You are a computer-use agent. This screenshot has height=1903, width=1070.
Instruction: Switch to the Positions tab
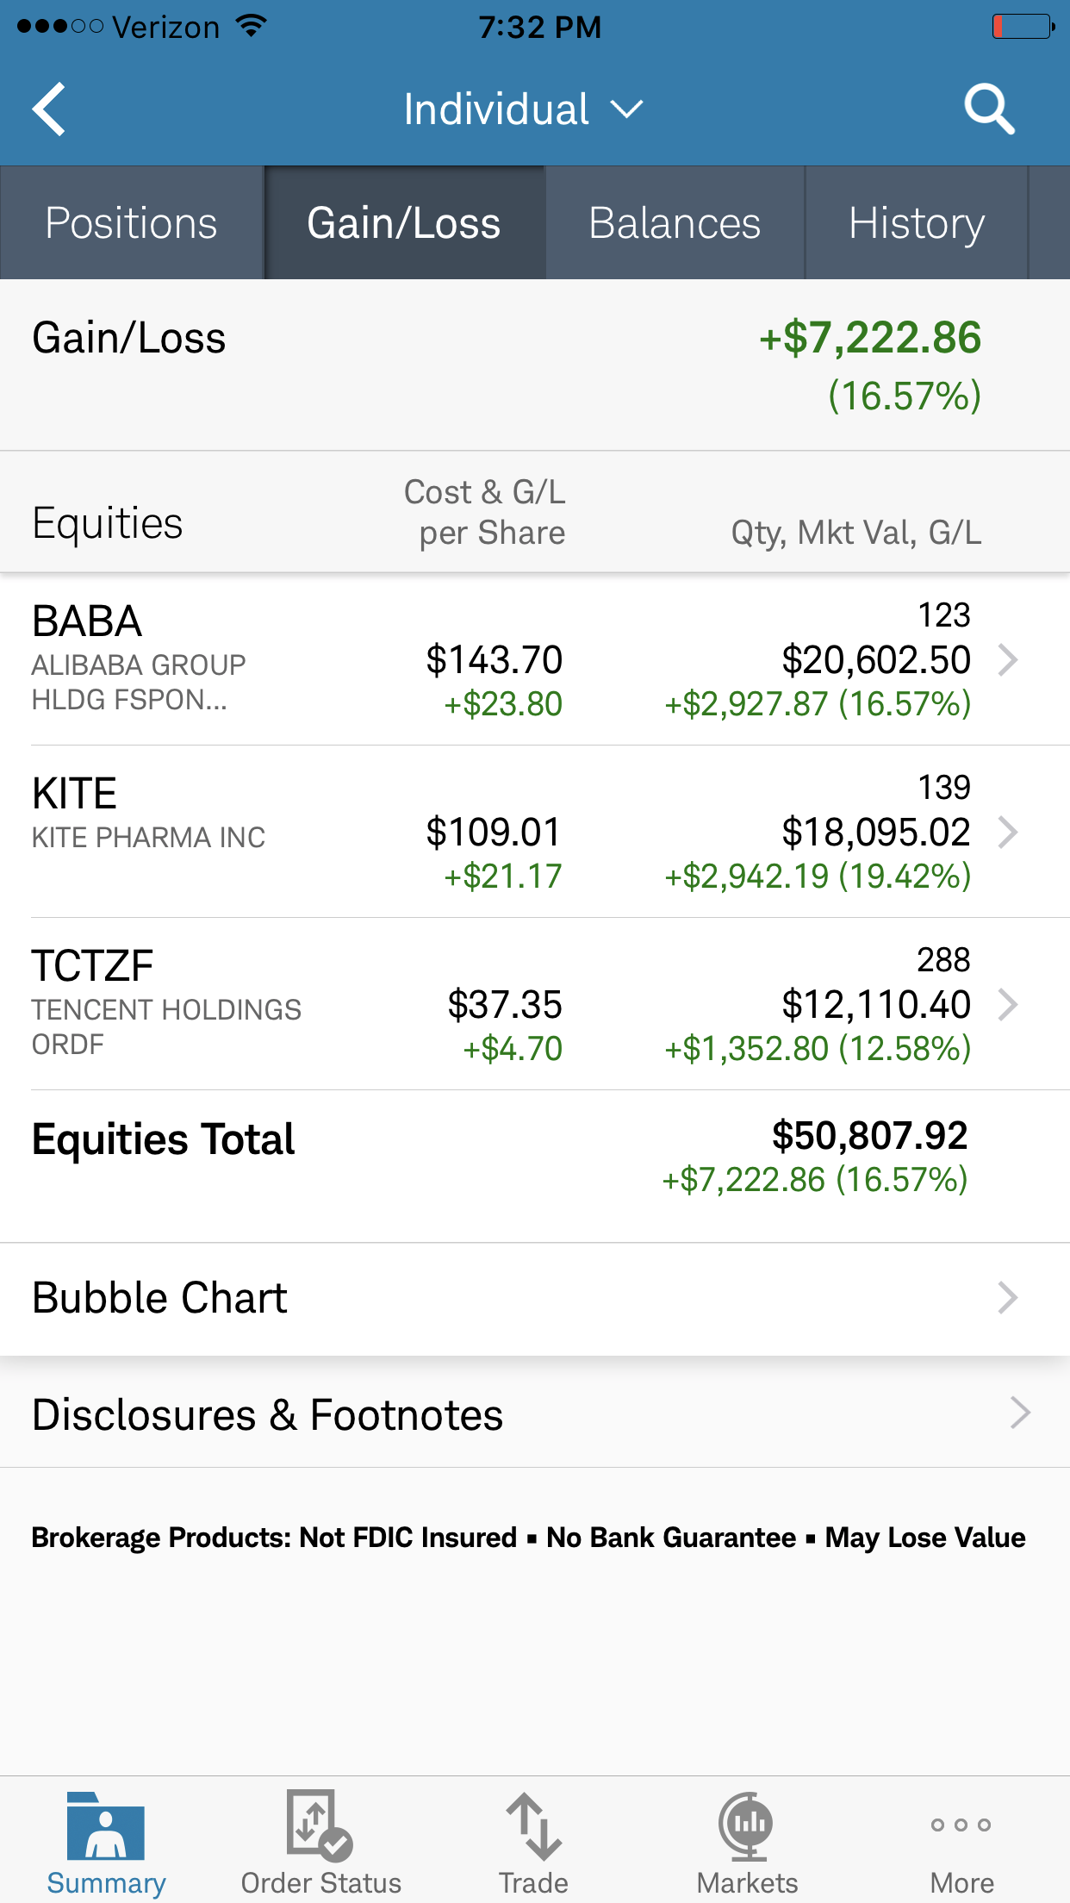[x=131, y=222]
